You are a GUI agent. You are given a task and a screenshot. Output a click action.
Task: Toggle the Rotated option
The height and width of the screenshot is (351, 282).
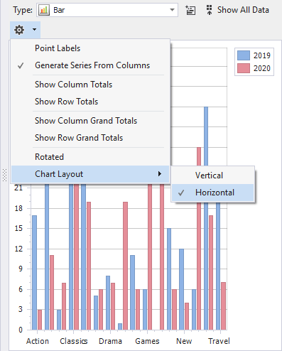pos(90,157)
